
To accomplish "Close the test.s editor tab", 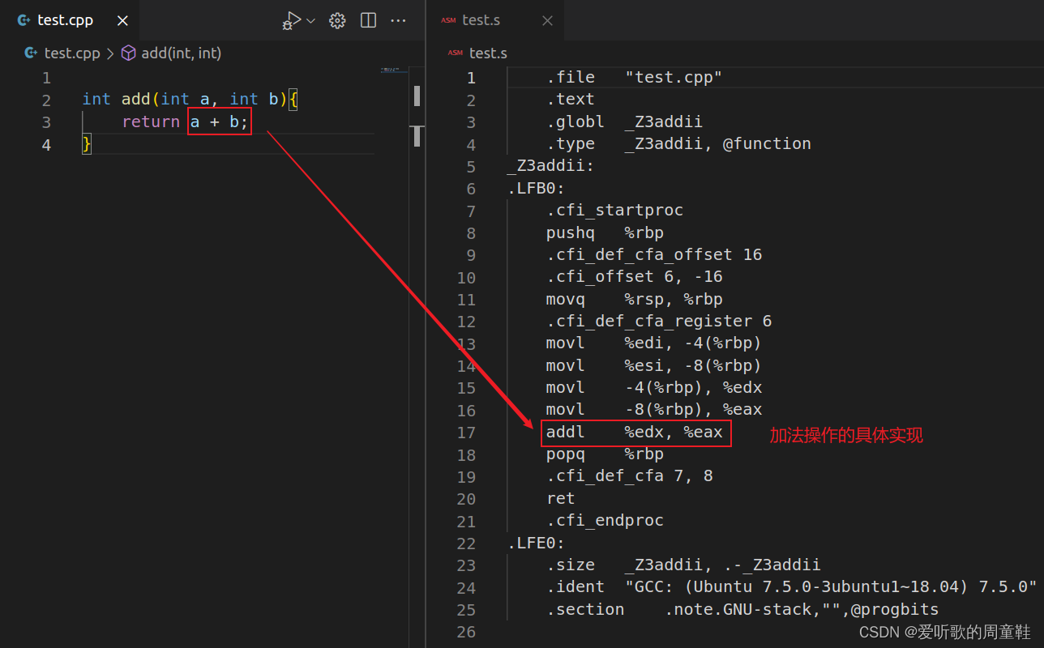I will click(547, 21).
